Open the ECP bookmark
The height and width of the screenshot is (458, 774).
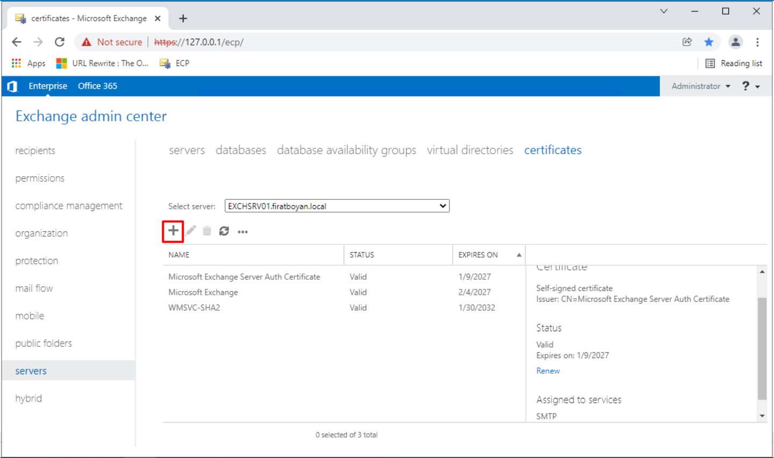pos(175,63)
